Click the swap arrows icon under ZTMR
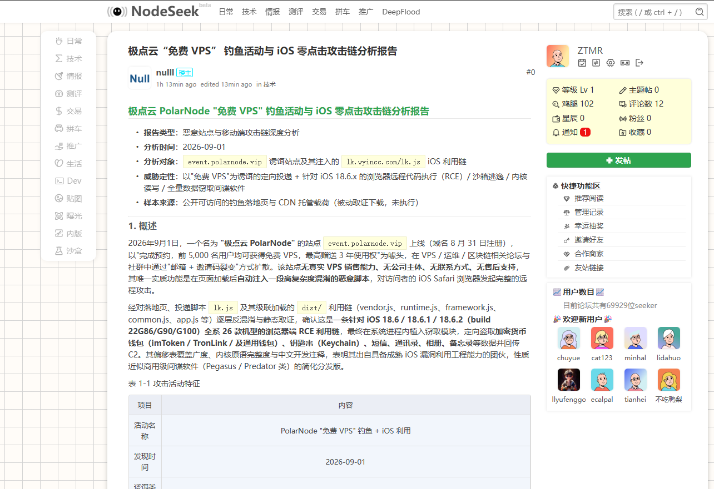The image size is (714, 489). [x=596, y=63]
